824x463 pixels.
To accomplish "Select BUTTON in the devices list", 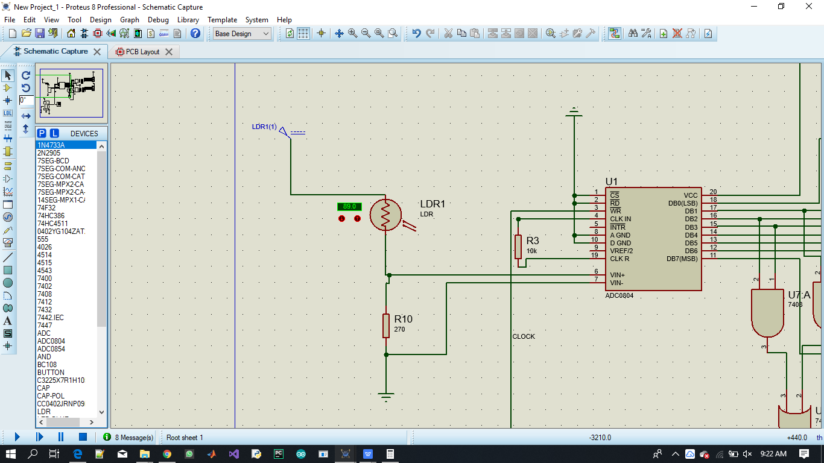I will coord(66,373).
